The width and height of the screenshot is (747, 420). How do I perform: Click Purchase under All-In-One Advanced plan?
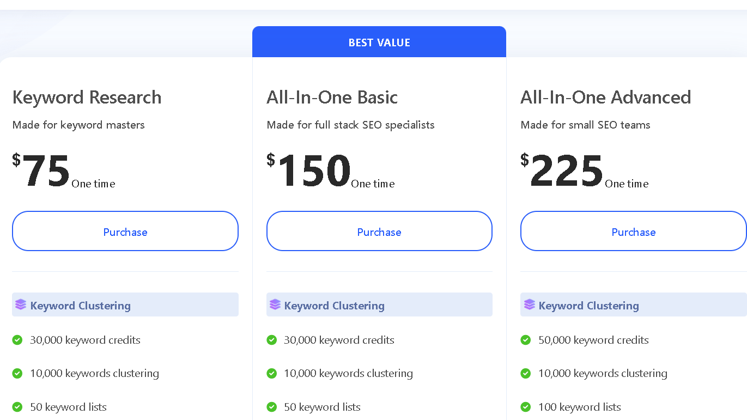[x=634, y=231]
